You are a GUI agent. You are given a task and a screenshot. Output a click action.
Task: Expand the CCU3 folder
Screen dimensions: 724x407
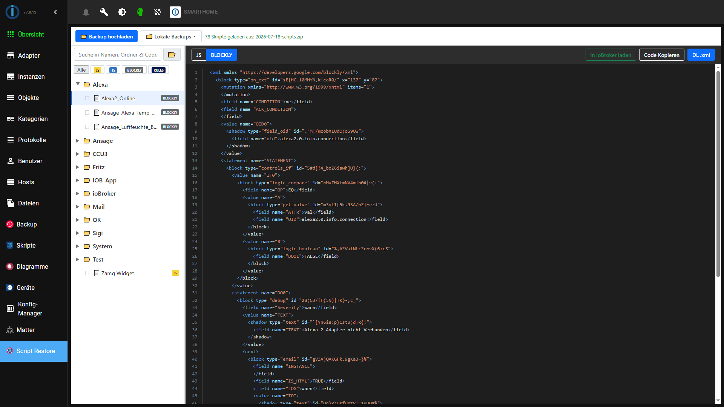(x=77, y=154)
